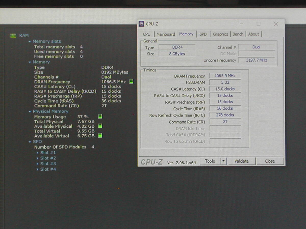Open the dropdown arrow beside the Tools button
This screenshot has height=229, width=306.
click(224, 161)
